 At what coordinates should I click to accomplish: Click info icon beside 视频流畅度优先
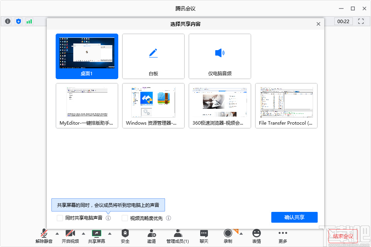[168, 218]
